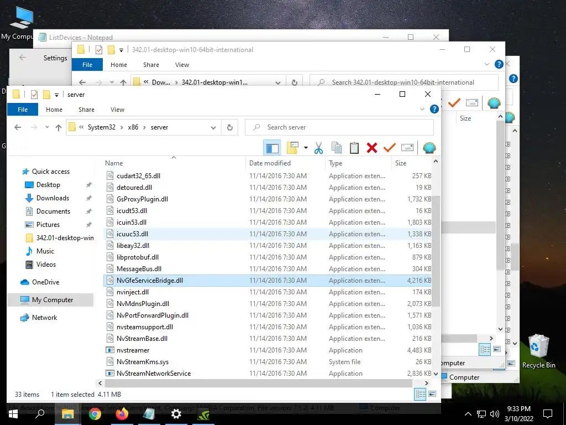Image resolution: width=566 pixels, height=425 pixels.
Task: Click horizontal scrollbar thumb in server file list
Action: point(259,383)
